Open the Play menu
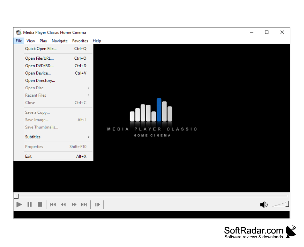 [43, 41]
